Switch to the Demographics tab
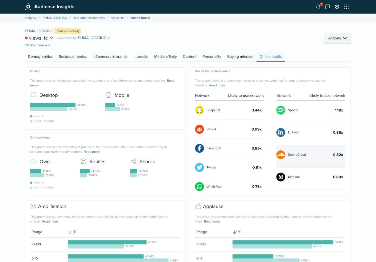This screenshot has width=376, height=262. click(x=40, y=56)
